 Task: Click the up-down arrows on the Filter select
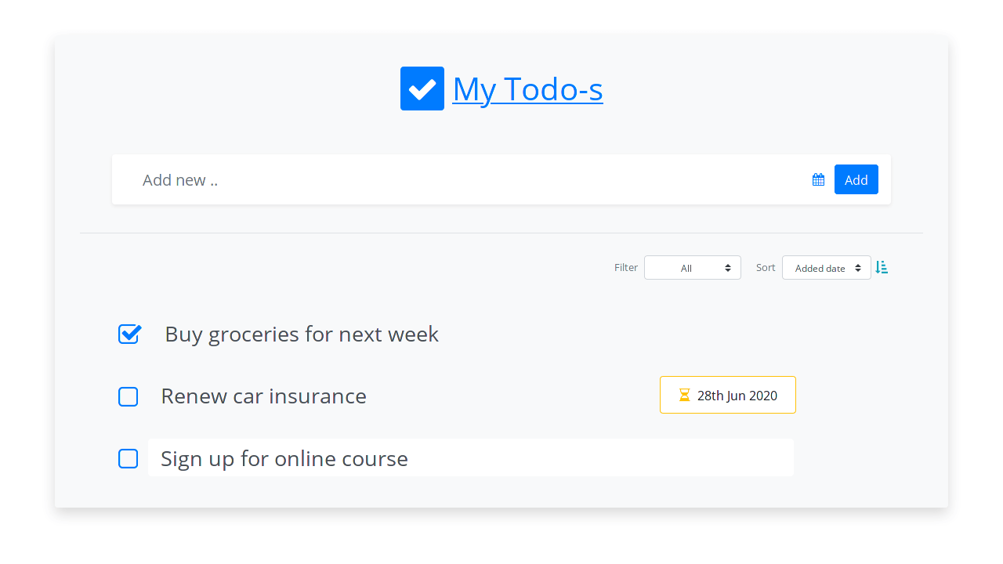(x=728, y=268)
